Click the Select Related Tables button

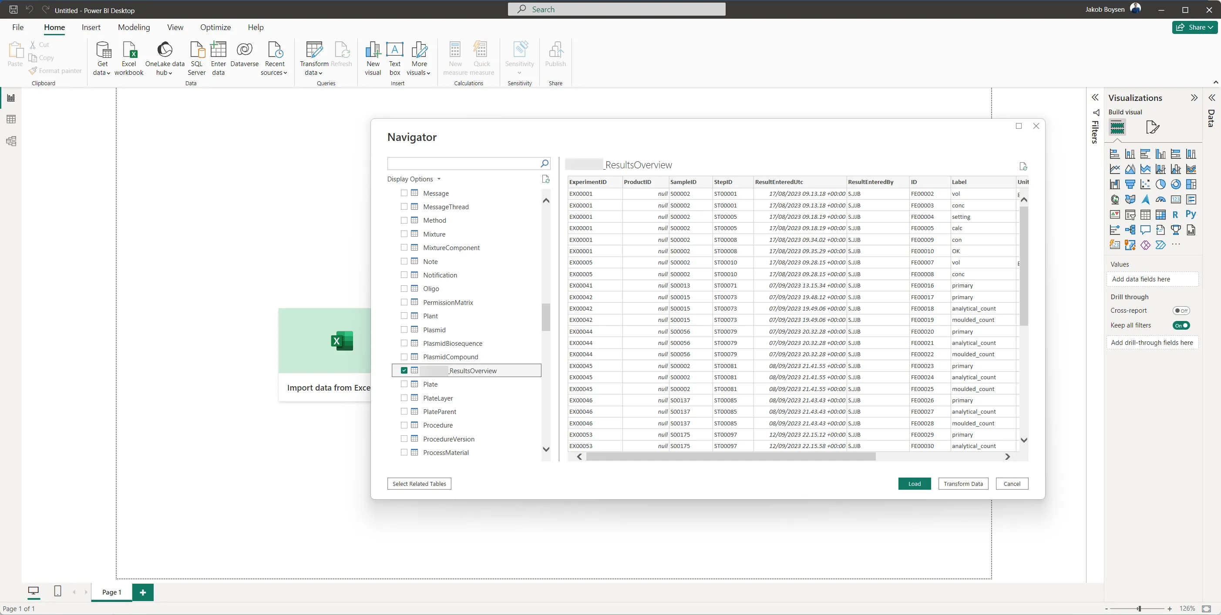click(x=419, y=483)
